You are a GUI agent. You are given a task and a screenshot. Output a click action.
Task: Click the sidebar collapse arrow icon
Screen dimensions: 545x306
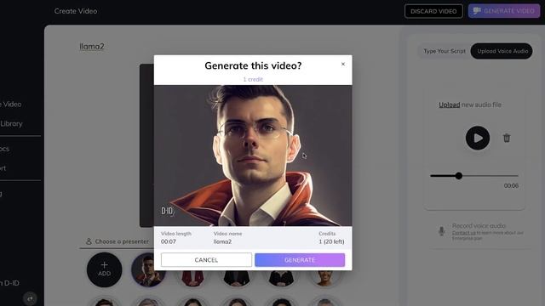click(x=30, y=298)
